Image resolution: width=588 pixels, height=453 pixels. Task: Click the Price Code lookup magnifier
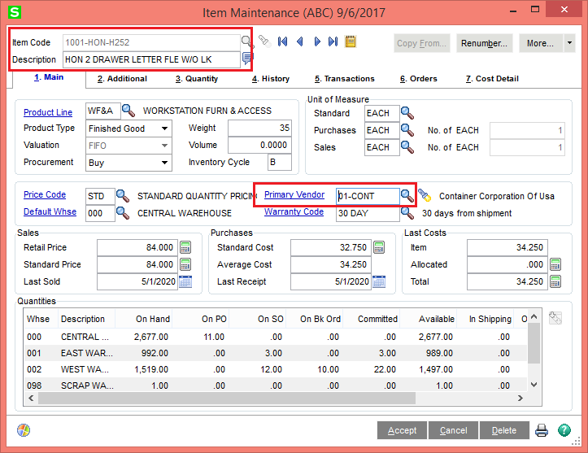pyautogui.click(x=123, y=196)
